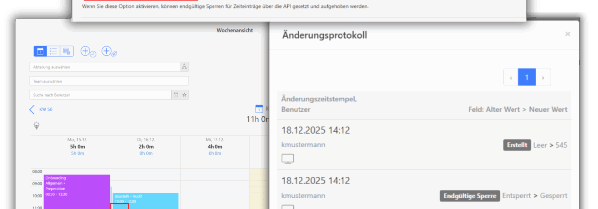Go to next page in Änderungsprotokoll pagination
The width and height of the screenshot is (598, 209).
pyautogui.click(x=543, y=77)
